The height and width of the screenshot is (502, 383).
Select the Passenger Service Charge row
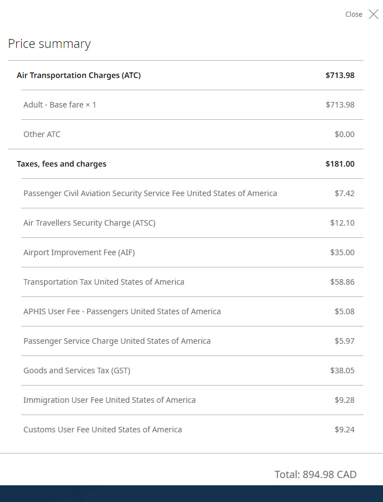coord(117,340)
